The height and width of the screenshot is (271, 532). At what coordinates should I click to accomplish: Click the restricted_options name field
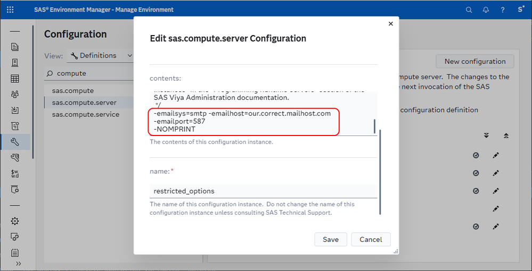pyautogui.click(x=263, y=191)
